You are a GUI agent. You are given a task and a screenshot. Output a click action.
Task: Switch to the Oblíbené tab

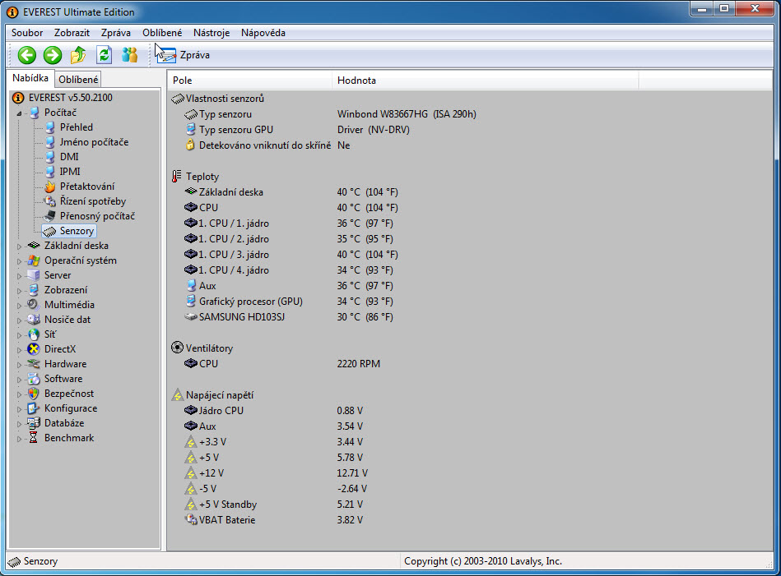pos(78,80)
